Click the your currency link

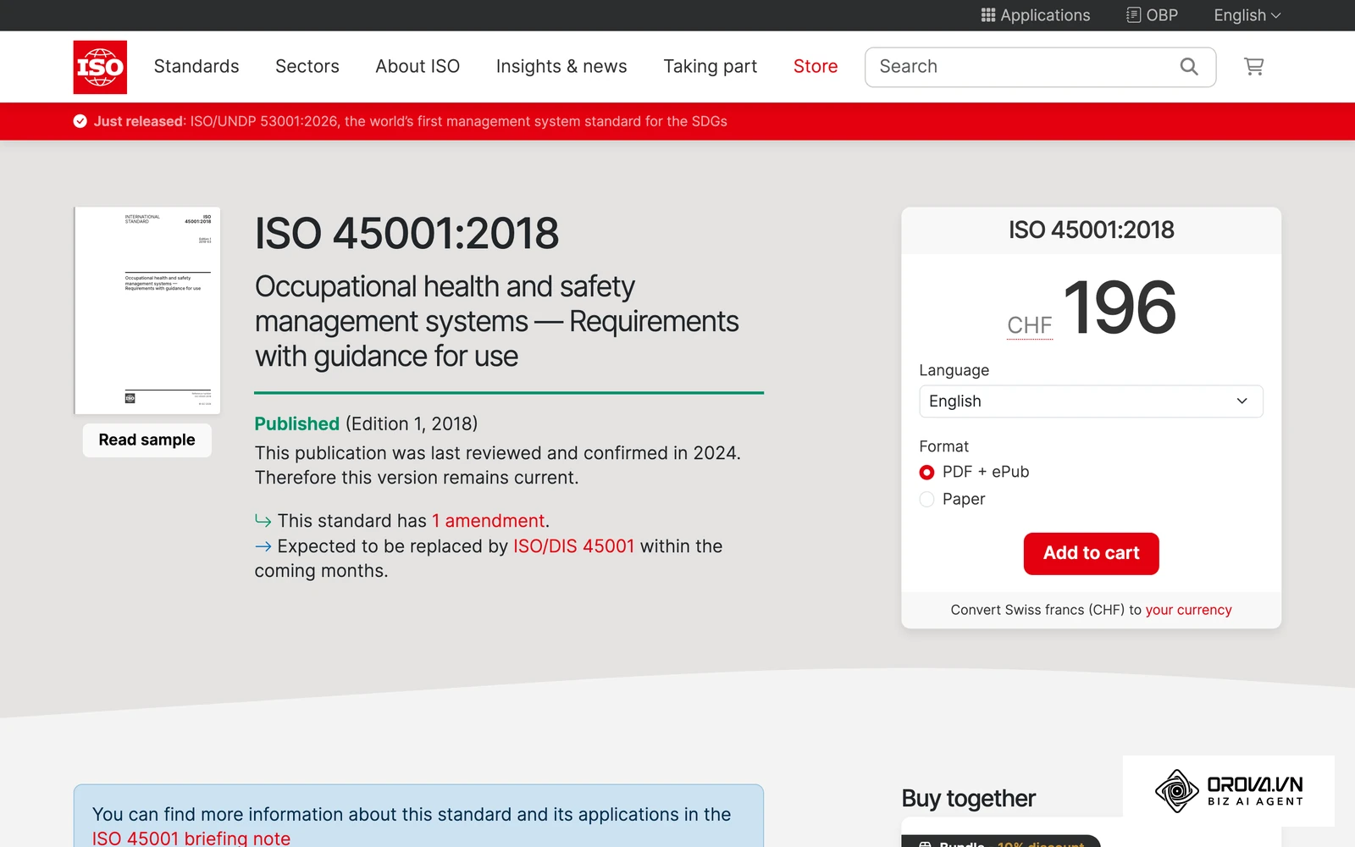1188,610
